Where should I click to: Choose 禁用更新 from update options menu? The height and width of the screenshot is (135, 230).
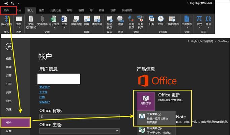click(156, 130)
